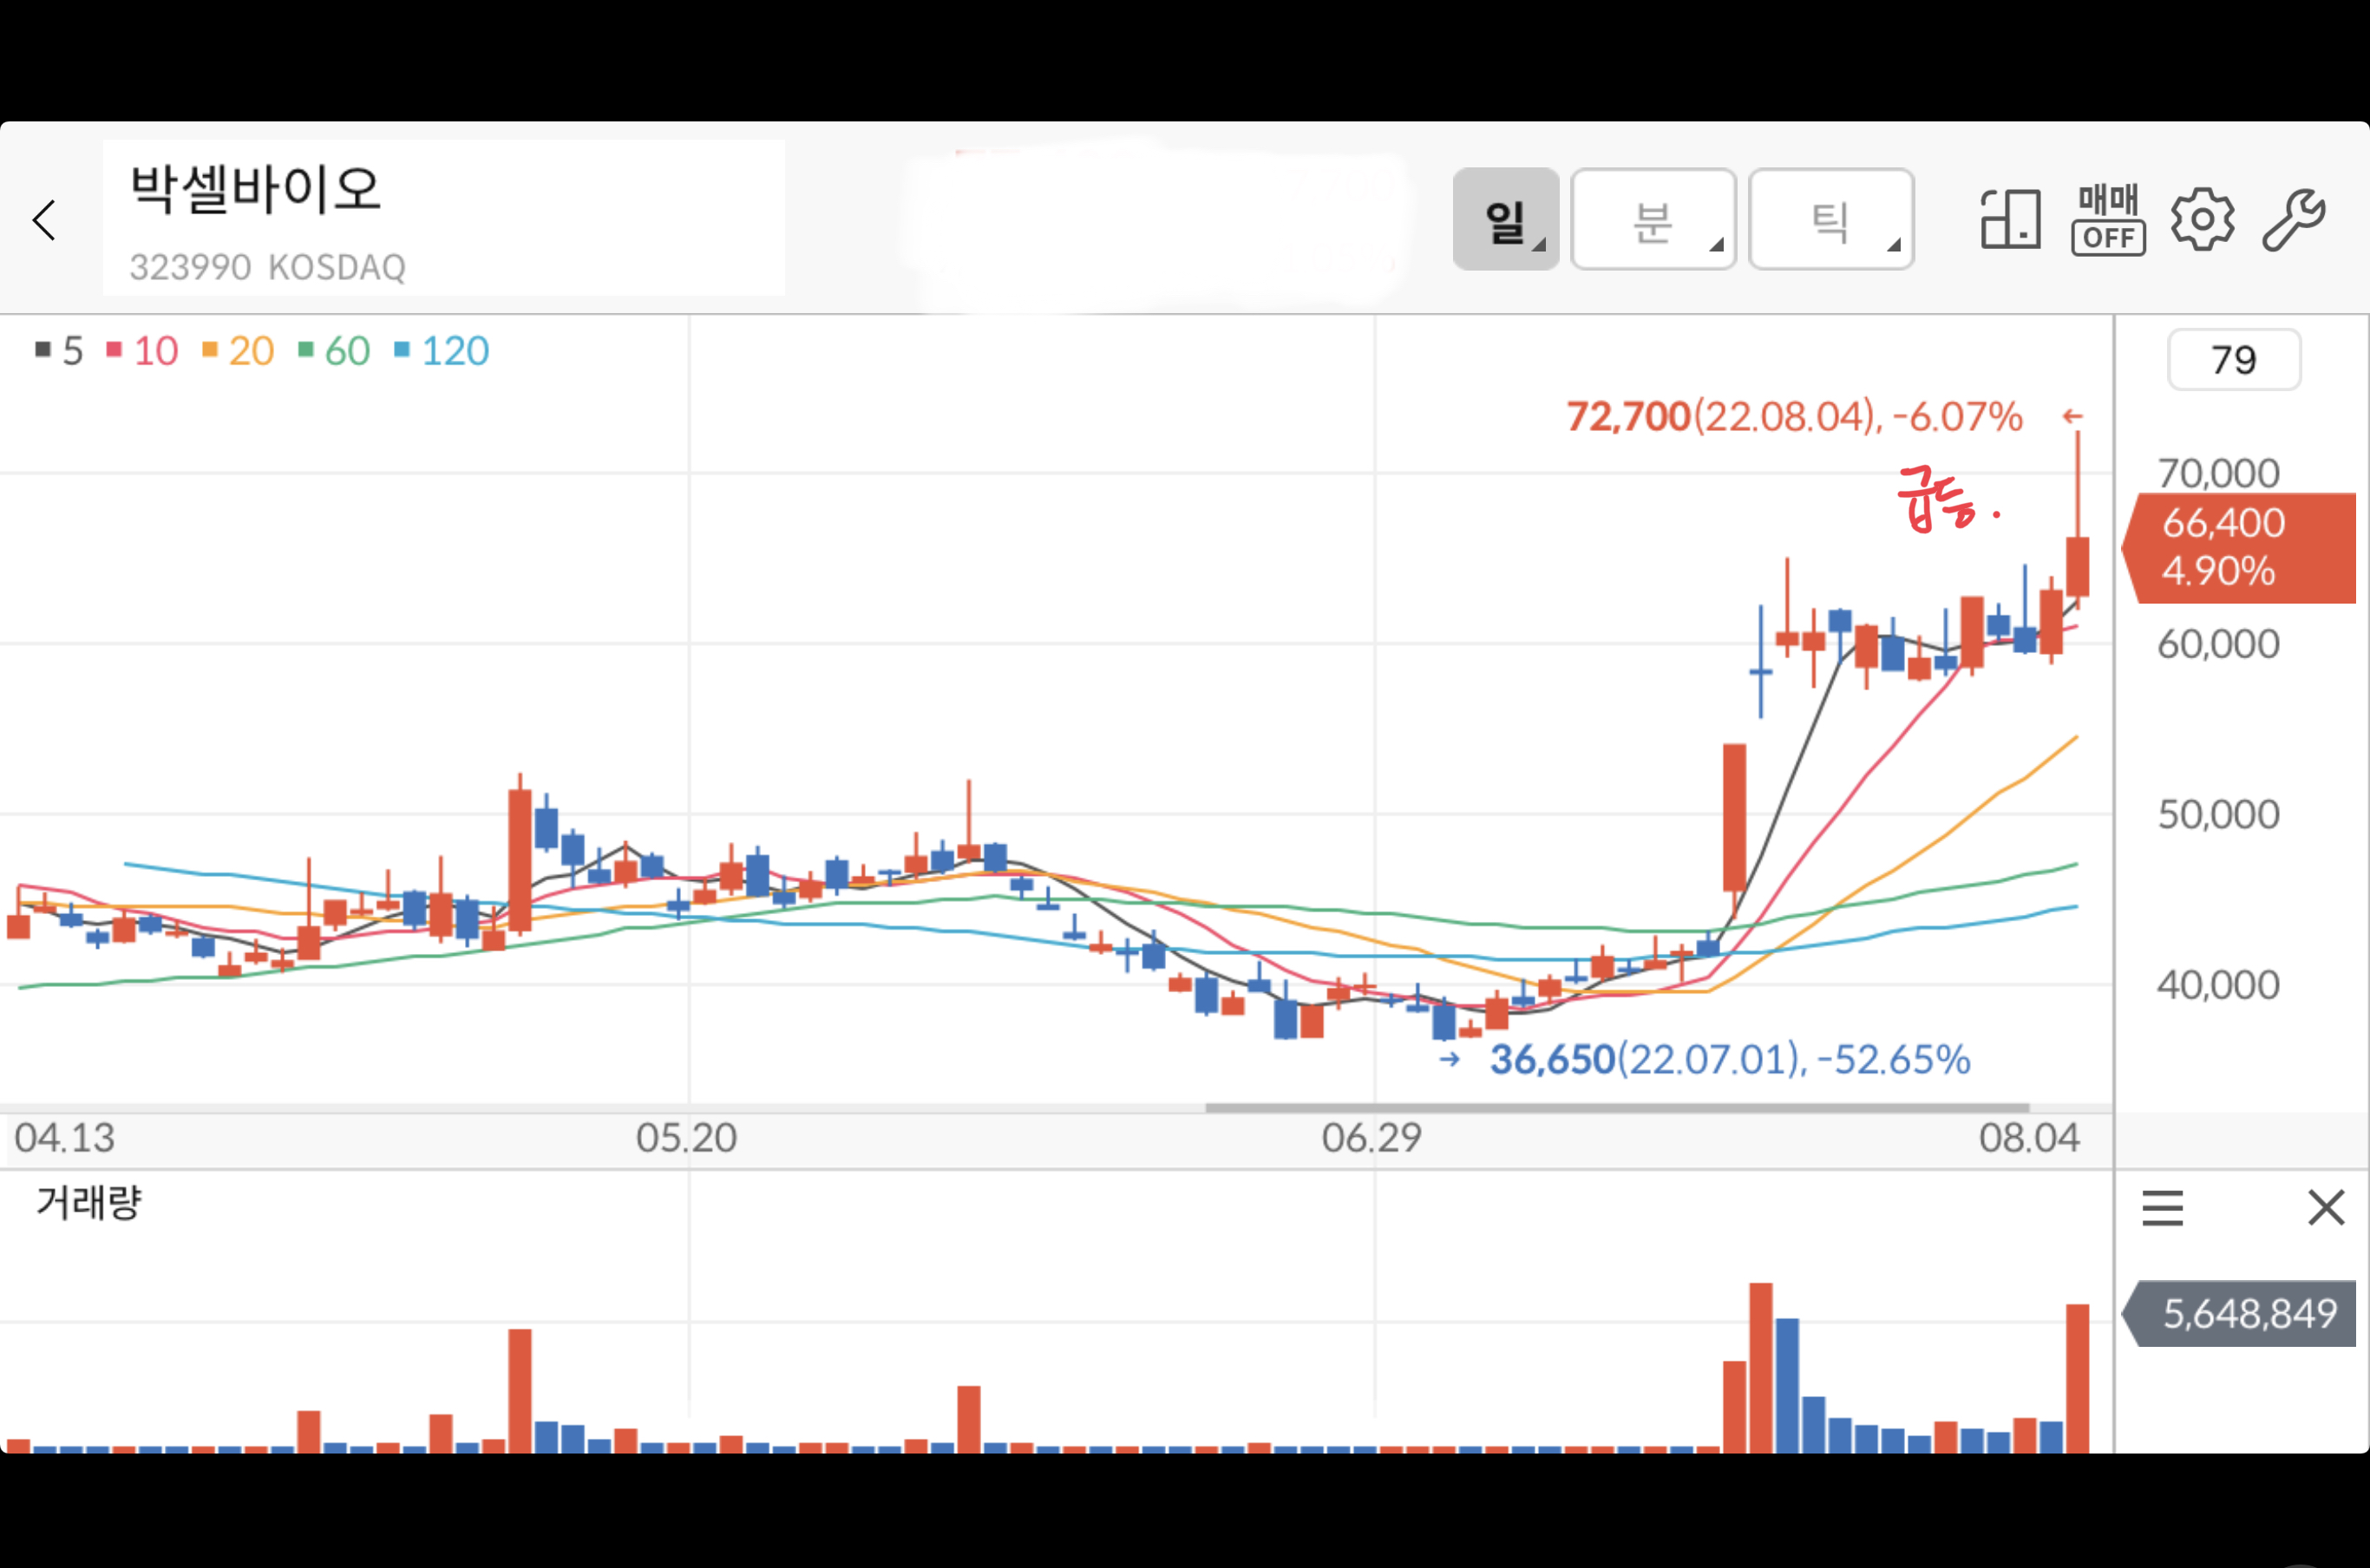Screen dimensions: 2370x1568
Task: Click the 70,000 price axis label
Action: click(x=2218, y=473)
